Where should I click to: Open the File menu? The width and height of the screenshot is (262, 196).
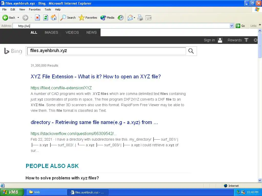(x=4, y=9)
